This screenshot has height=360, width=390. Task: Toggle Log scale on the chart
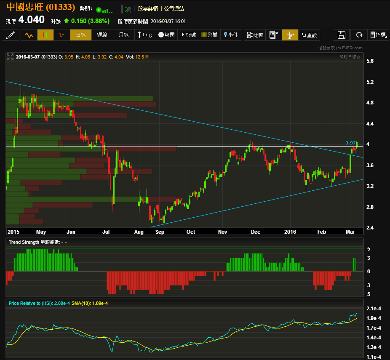click(144, 35)
